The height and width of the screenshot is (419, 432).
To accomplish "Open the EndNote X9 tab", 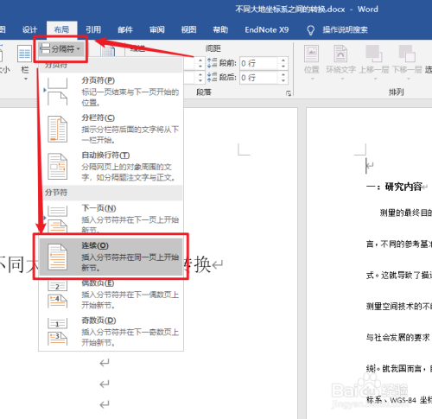I will 267,29.
